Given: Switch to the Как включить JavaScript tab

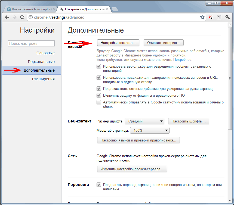Looking at the screenshot, I should click(30, 9).
